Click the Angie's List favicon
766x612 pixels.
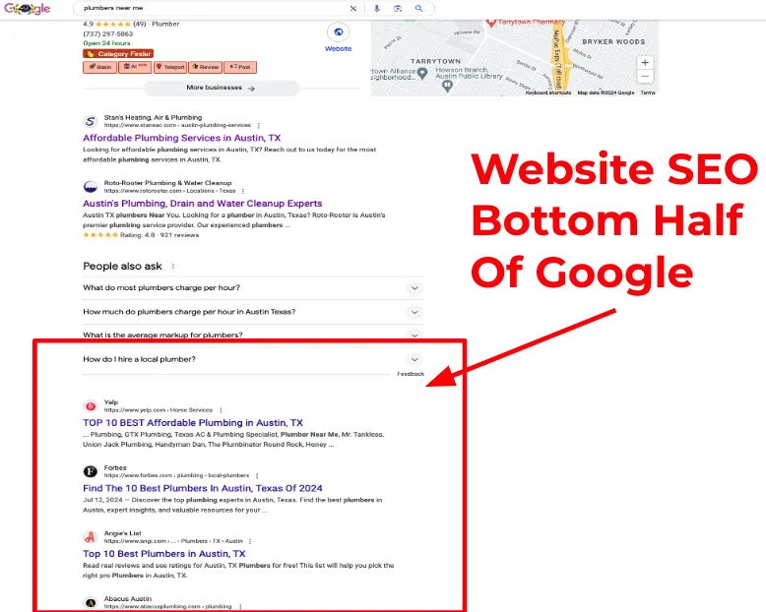click(91, 537)
